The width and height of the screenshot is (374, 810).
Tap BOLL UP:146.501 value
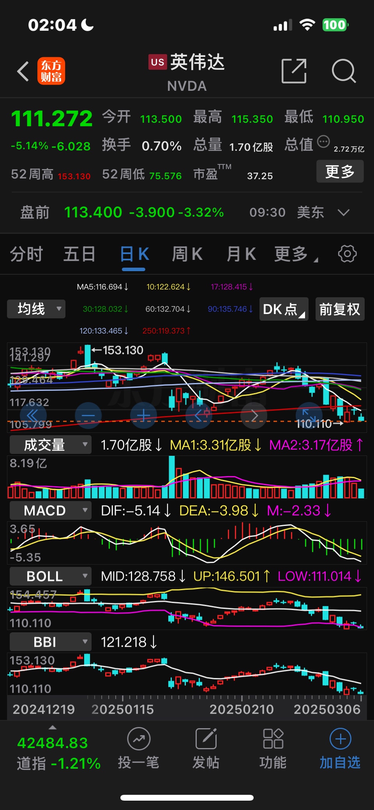click(232, 576)
